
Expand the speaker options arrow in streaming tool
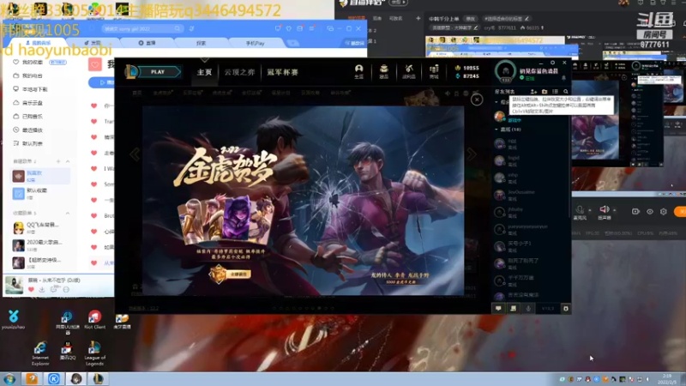click(614, 210)
